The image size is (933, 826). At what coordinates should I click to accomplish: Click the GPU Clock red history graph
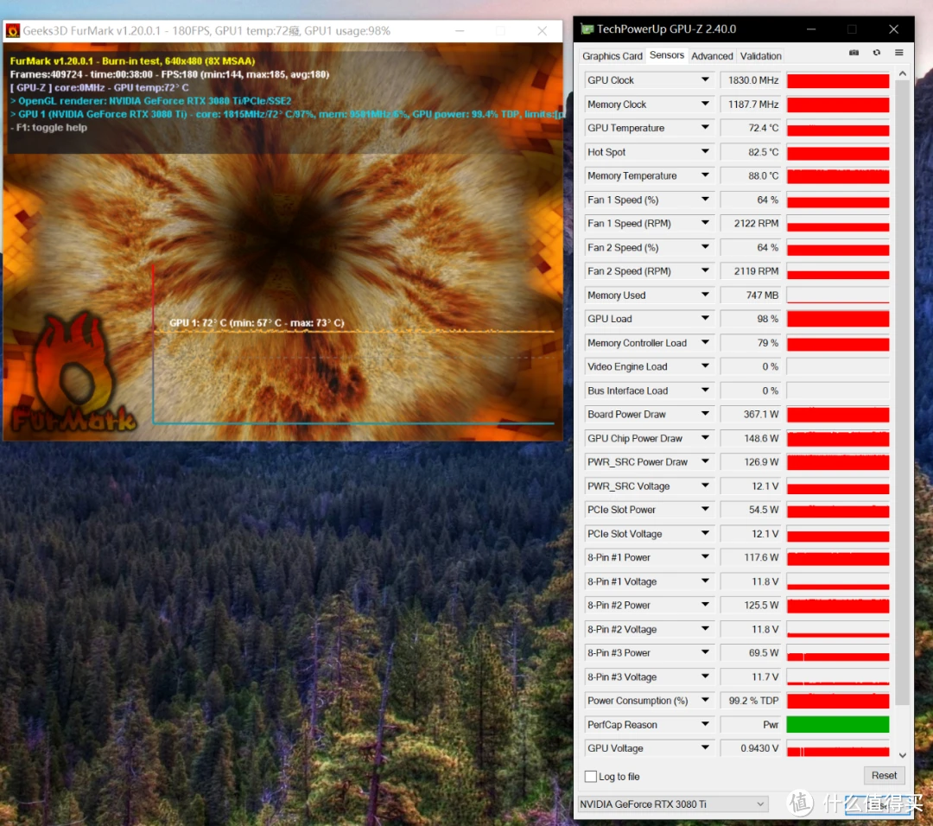tap(838, 80)
